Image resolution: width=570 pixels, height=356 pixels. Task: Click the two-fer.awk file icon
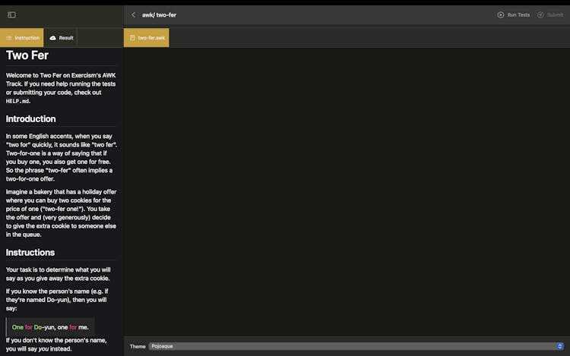132,38
